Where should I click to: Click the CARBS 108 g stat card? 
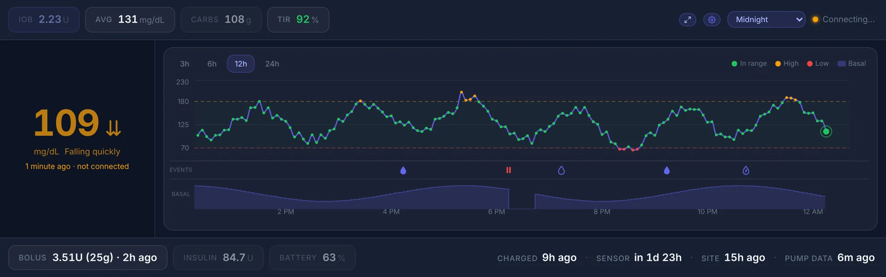coord(221,20)
